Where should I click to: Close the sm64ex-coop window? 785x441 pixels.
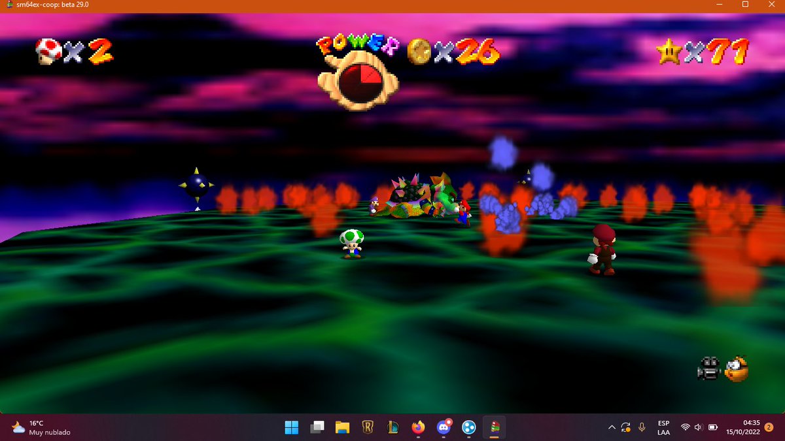[771, 4]
